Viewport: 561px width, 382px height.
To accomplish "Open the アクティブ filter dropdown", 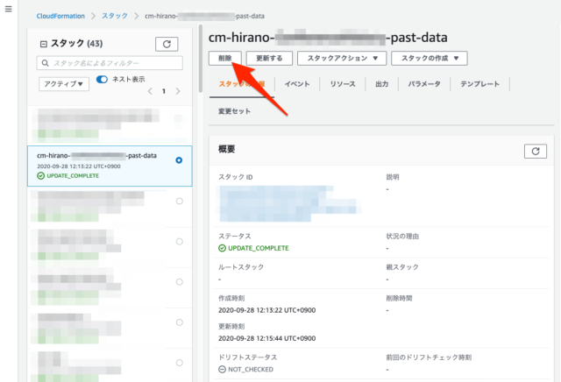I will pos(64,84).
